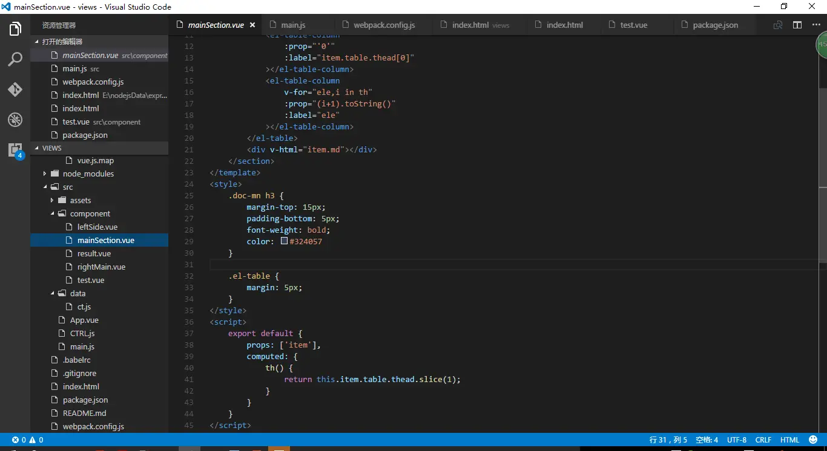This screenshot has width=827, height=451.
Task: Open .babelrc in the file tree
Action: click(99, 360)
